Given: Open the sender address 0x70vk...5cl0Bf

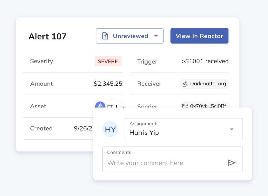Looking at the screenshot, I should (x=208, y=106).
